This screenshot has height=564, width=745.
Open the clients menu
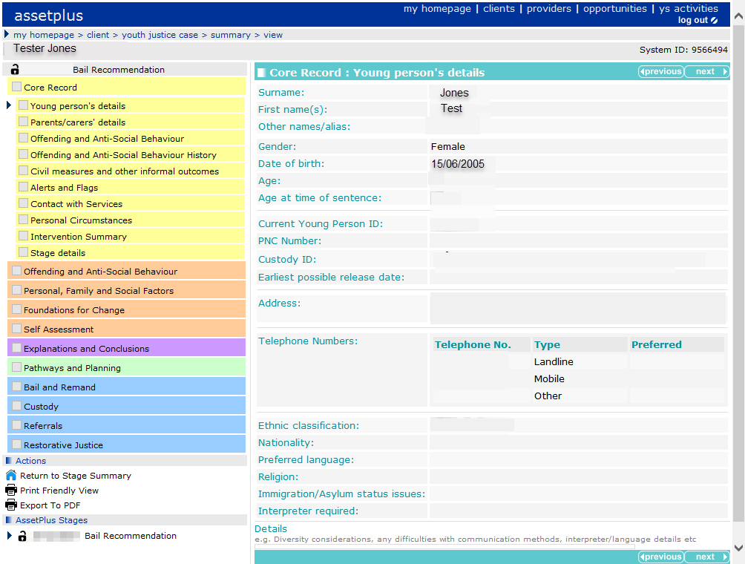499,9
